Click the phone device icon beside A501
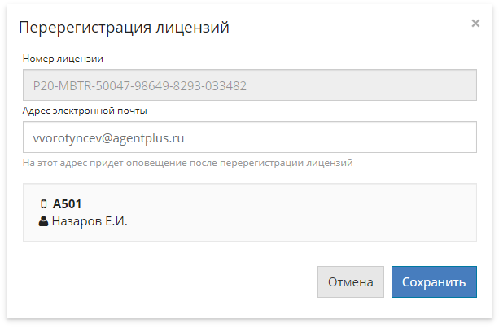 tap(44, 204)
